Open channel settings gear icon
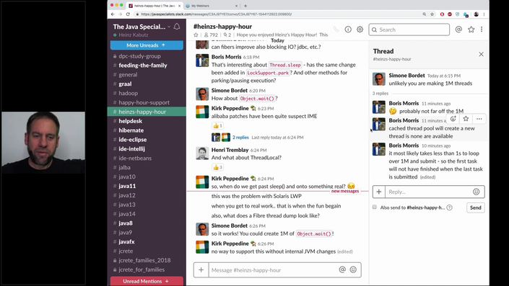 [x=360, y=30]
